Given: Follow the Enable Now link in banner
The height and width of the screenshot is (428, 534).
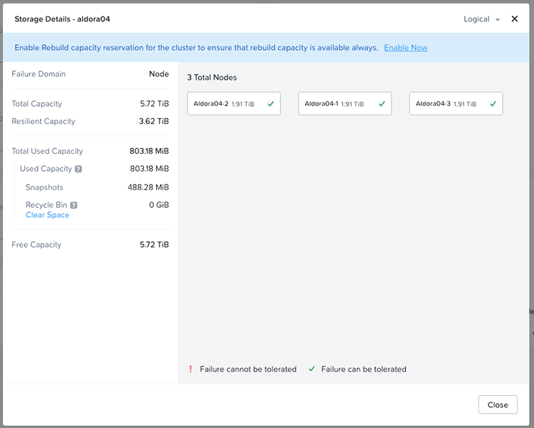Looking at the screenshot, I should pyautogui.click(x=406, y=48).
